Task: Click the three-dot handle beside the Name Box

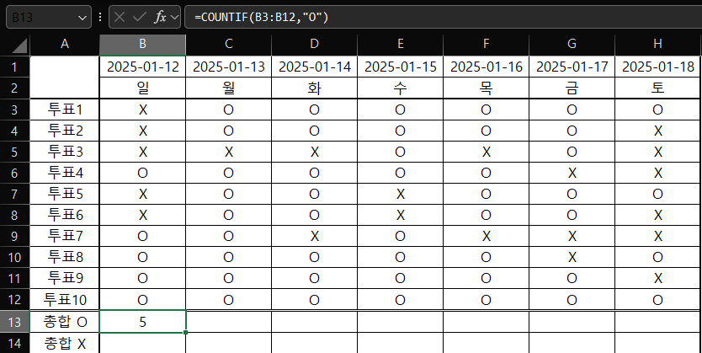Action: [x=100, y=17]
